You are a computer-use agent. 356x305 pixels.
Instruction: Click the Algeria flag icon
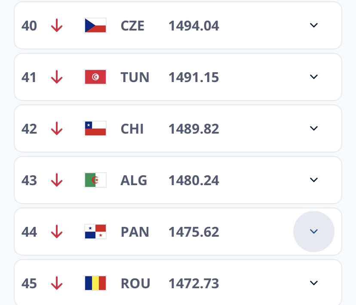coord(95,180)
